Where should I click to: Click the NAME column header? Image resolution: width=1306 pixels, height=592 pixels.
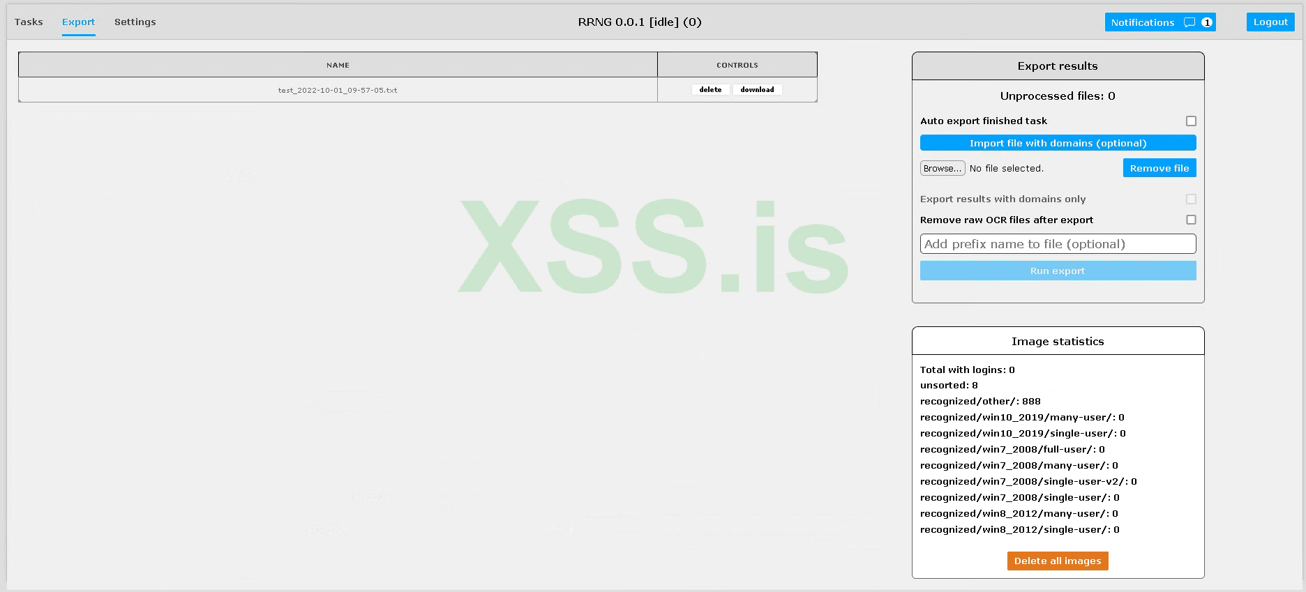(338, 65)
